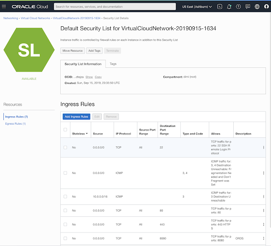
Task: Click the SL security list hexagon
Action: pyautogui.click(x=29, y=50)
